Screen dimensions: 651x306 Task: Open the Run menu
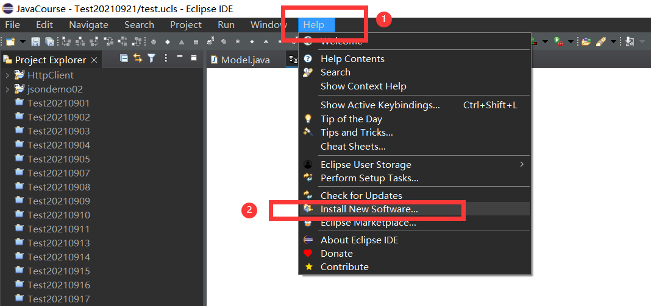tap(226, 25)
